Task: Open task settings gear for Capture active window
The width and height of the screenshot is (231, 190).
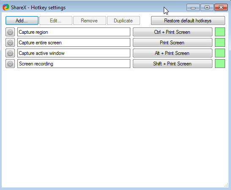Action: tap(10, 53)
